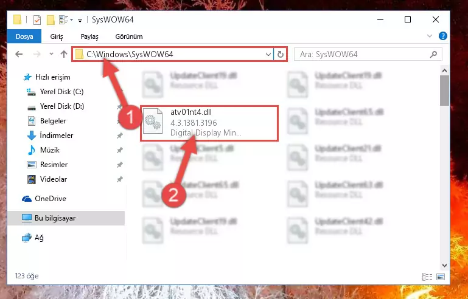Switch to the Görünüm ribbon tab
This screenshot has height=299, width=468.
pyautogui.click(x=129, y=36)
